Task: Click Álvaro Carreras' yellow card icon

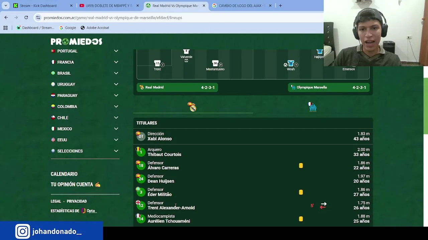Action: tap(301, 166)
